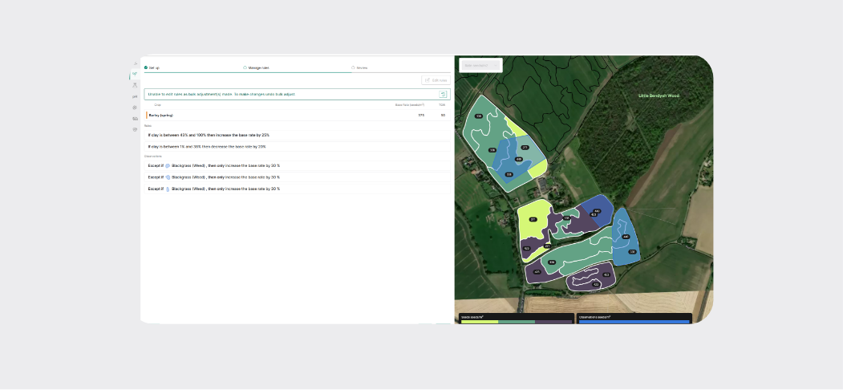Screen dimensions: 843x390
Task: Click the Little Bendysh Wood map label
Action: [x=659, y=95]
